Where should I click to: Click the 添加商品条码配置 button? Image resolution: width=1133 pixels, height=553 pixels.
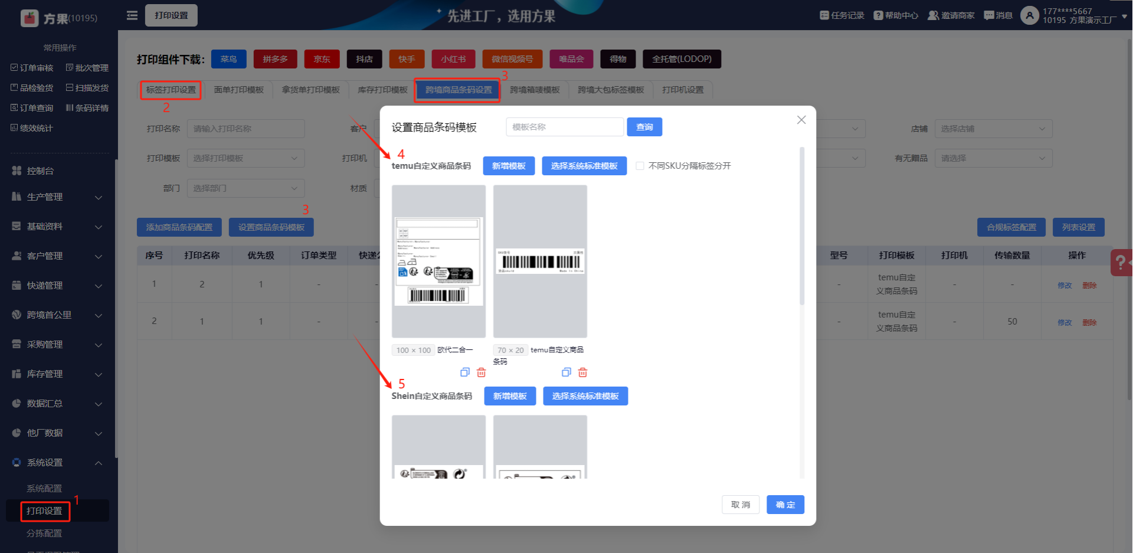(x=179, y=227)
